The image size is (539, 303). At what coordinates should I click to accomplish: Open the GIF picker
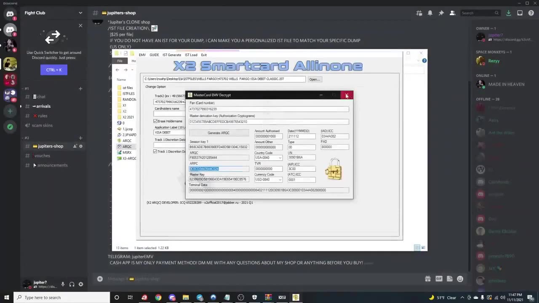(439, 279)
